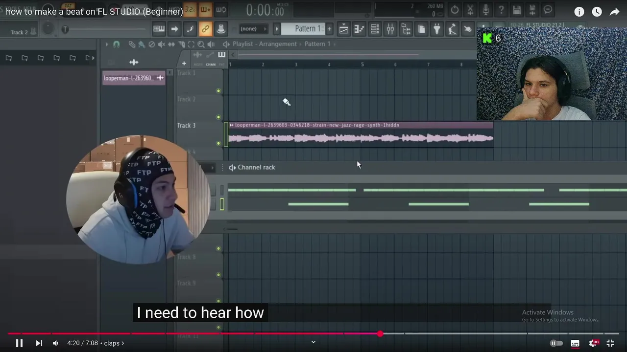Click bar 5 on the timeline ruler
This screenshot has width=627, height=352.
point(362,65)
